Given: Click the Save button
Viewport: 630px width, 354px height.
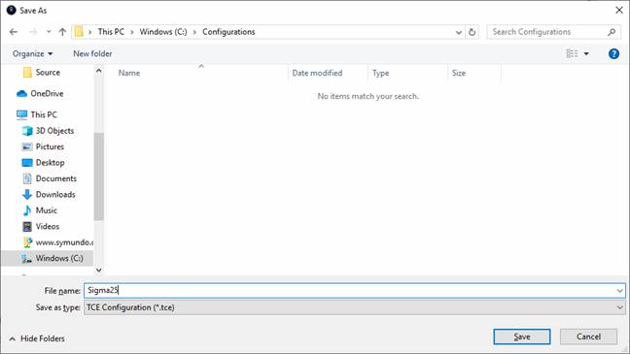Looking at the screenshot, I should [x=521, y=337].
